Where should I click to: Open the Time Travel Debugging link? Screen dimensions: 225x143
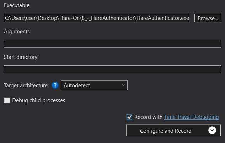click(x=191, y=117)
